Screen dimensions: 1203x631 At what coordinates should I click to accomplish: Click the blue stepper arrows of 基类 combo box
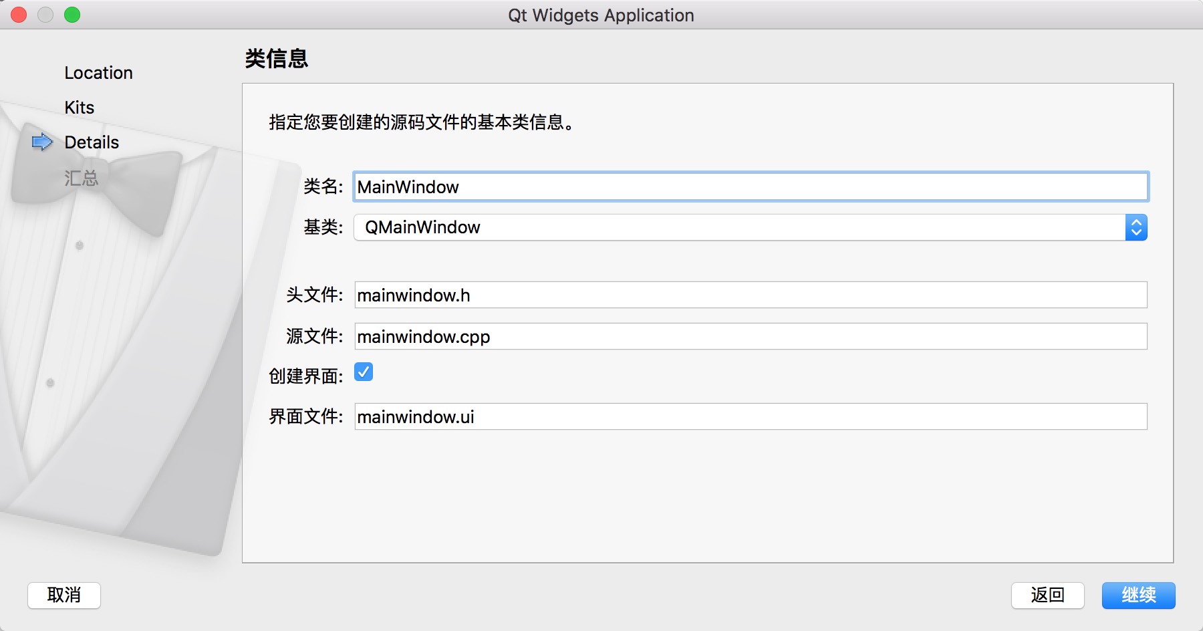point(1136,227)
